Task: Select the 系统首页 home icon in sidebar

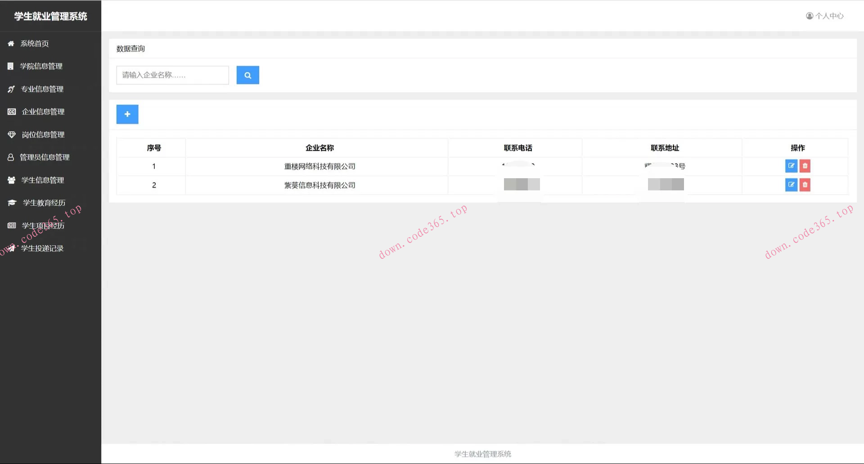Action: (11, 43)
